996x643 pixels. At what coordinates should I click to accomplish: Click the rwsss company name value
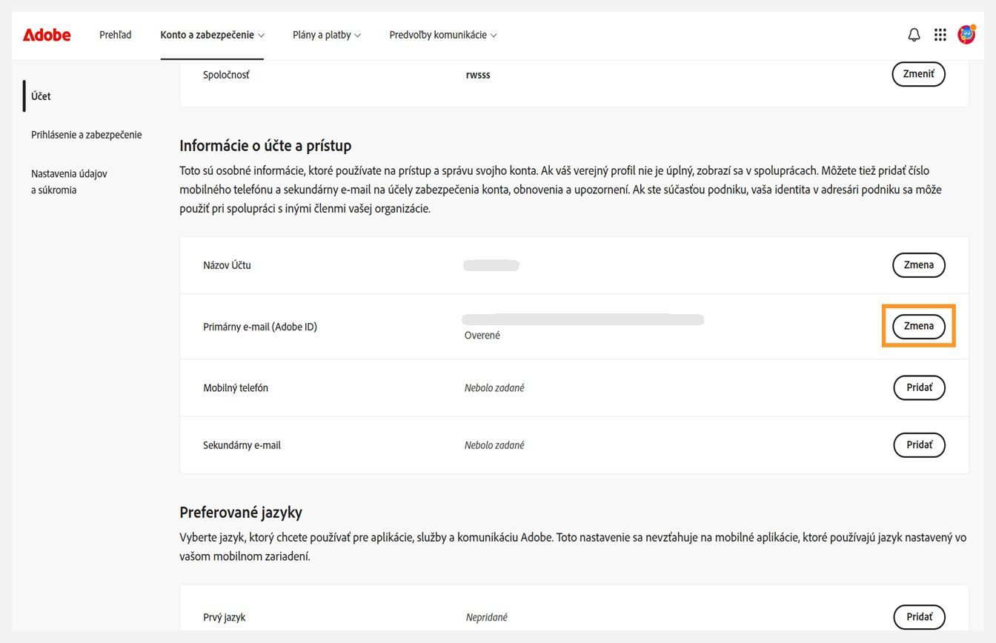click(x=478, y=74)
